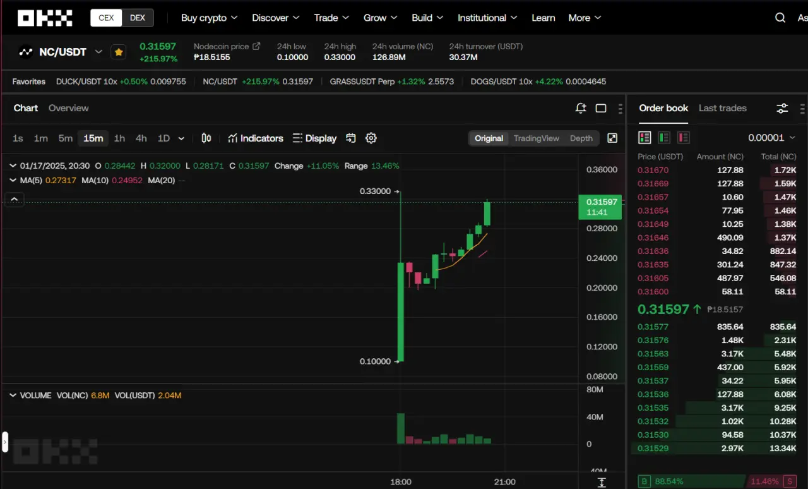Show buy orders only view
The height and width of the screenshot is (489, 808).
[664, 138]
